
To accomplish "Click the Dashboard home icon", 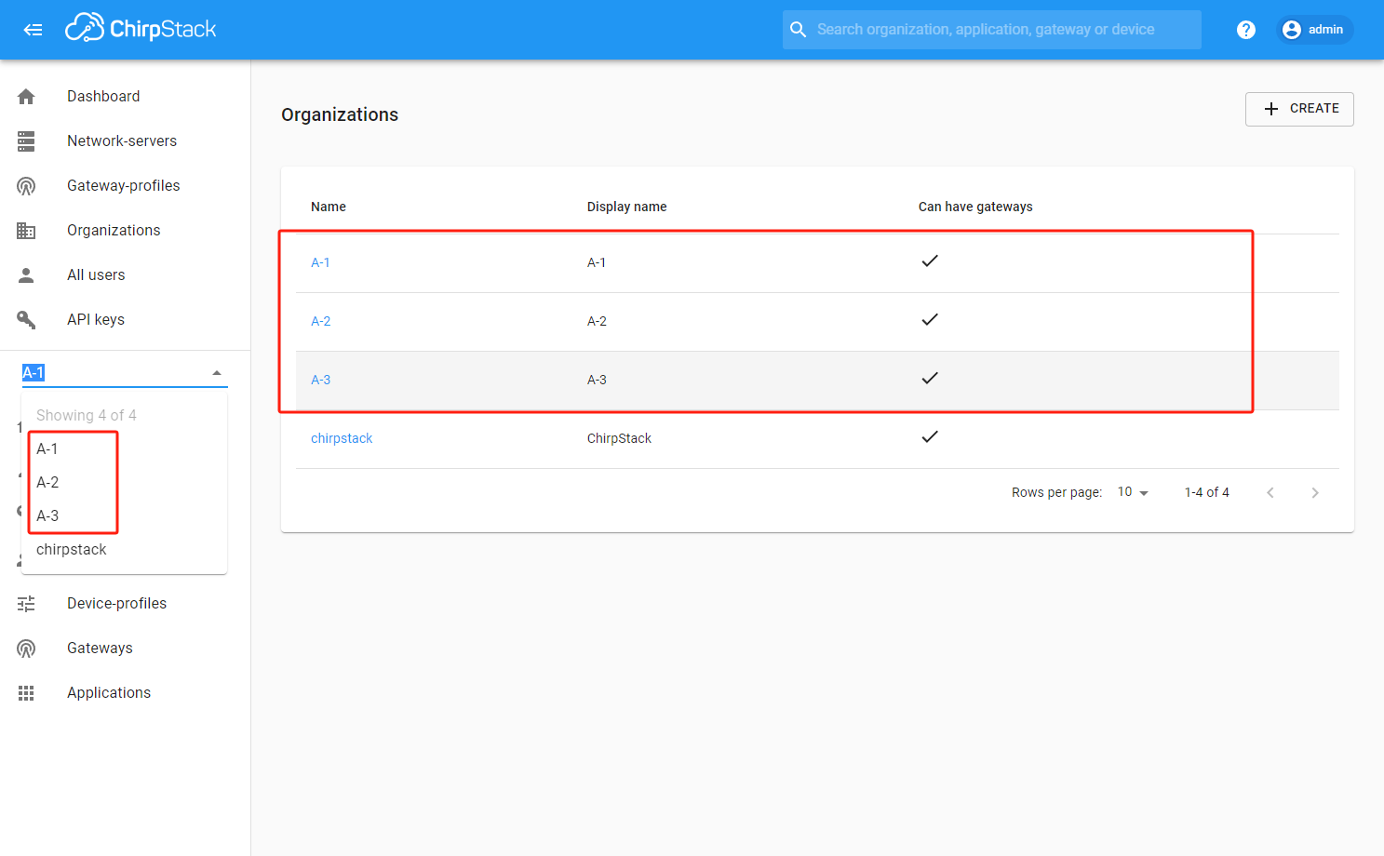I will pyautogui.click(x=26, y=97).
